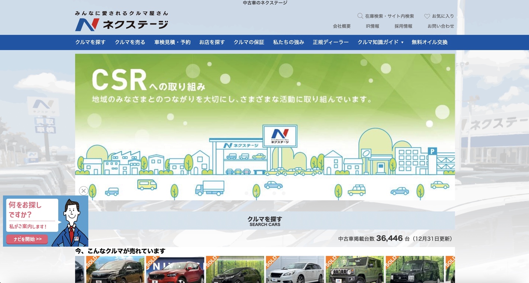529x283 pixels.
Task: Click the heart favorites icon
Action: (427, 16)
